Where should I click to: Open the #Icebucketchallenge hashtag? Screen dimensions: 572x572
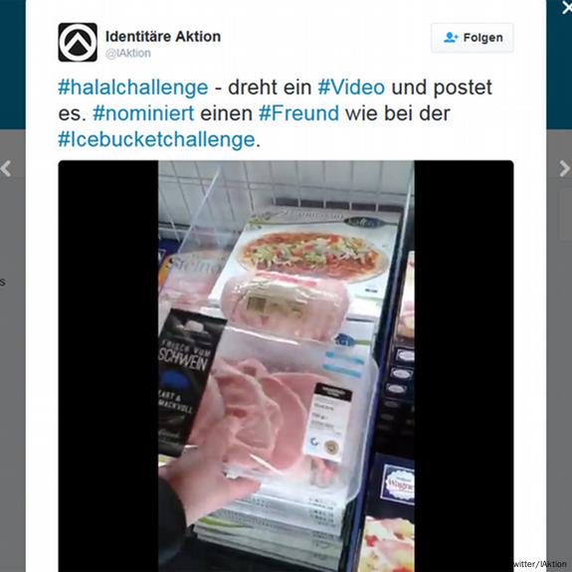click(156, 139)
